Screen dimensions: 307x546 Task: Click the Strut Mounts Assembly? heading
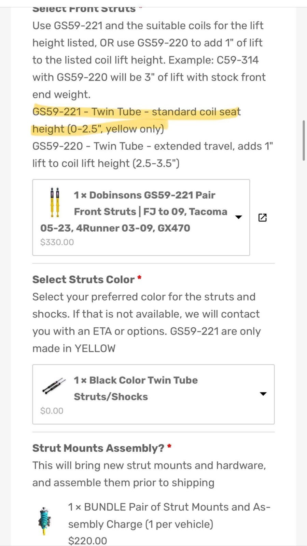[x=98, y=448]
